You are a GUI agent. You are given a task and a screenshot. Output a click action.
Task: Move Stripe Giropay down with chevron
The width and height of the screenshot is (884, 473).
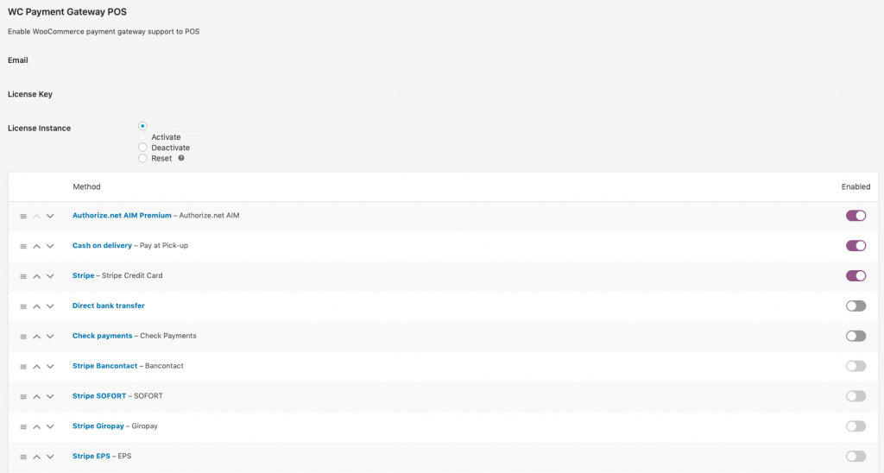pos(50,426)
